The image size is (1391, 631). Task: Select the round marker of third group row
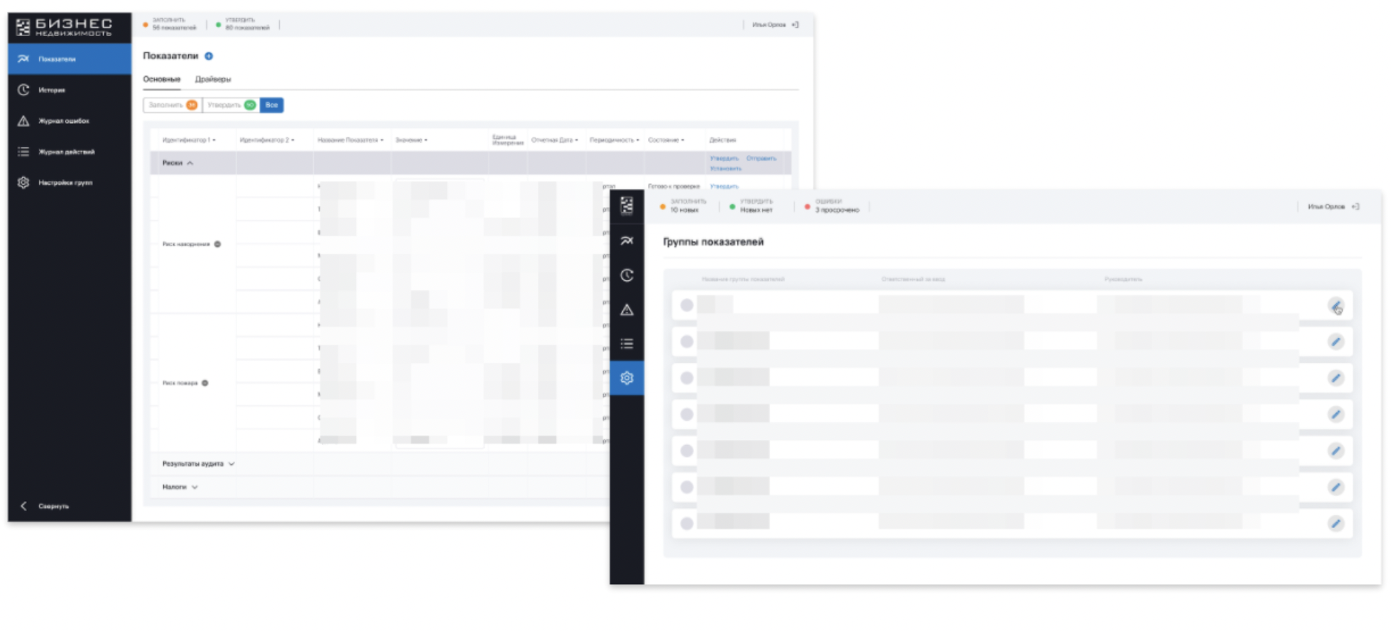[686, 378]
